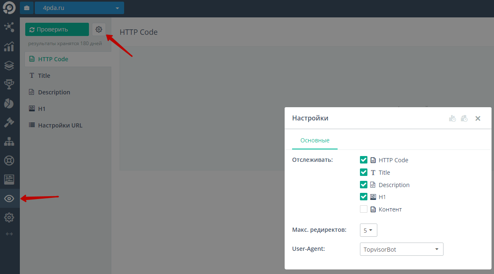
Task: Expand sidebar with double arrow icon
Action: click(x=9, y=234)
